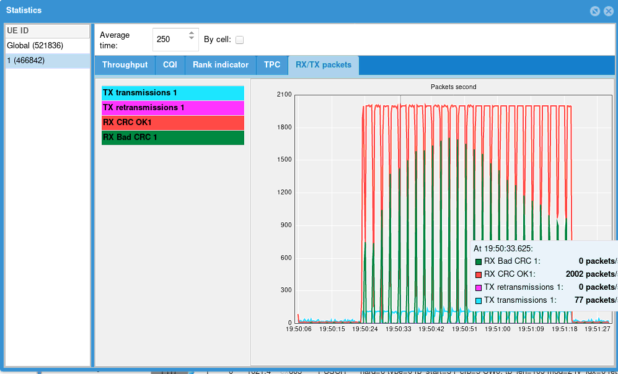Click the green RX Bad CRC tooltip swatch
Viewport: 618px width, 374px height.
478,261
